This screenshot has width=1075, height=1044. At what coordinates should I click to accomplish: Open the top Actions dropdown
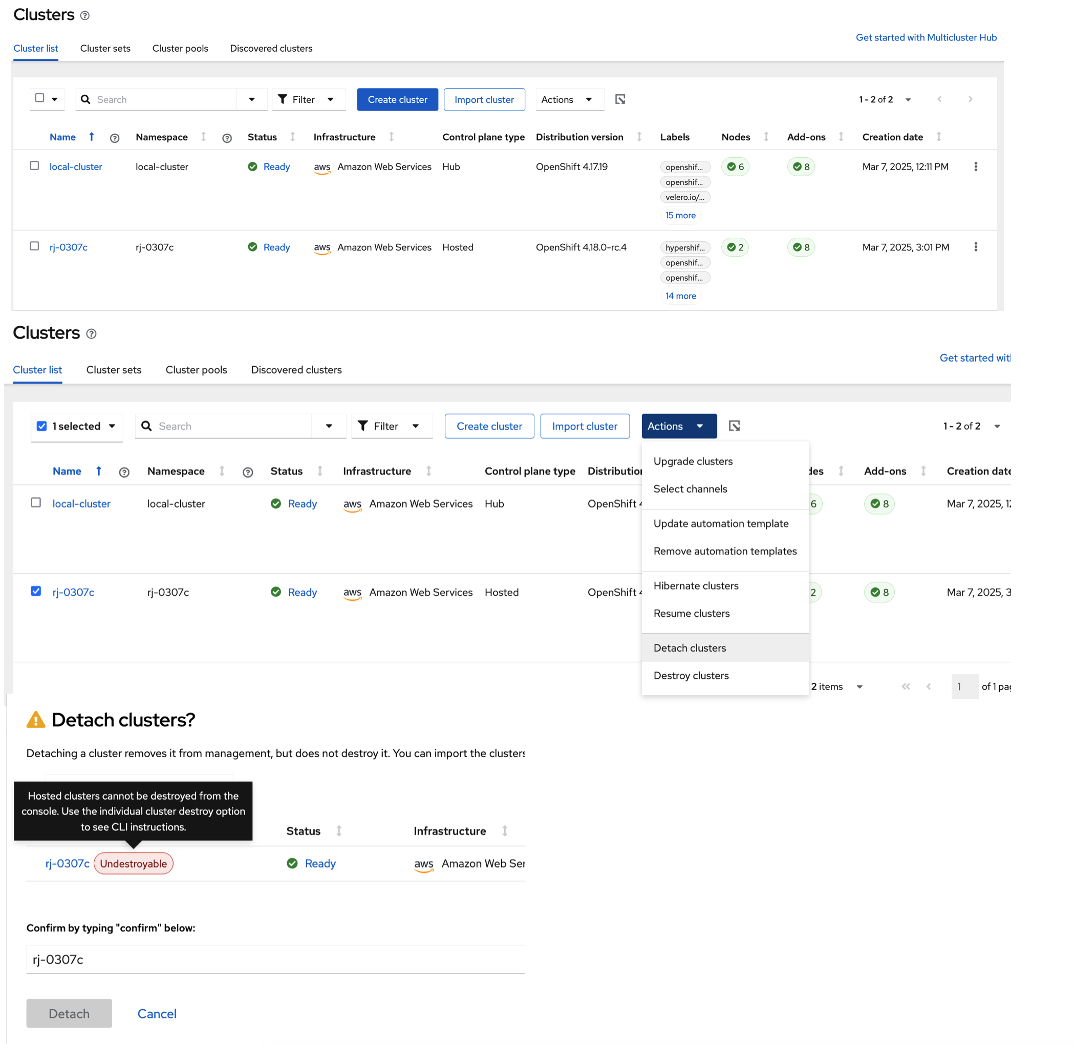569,99
